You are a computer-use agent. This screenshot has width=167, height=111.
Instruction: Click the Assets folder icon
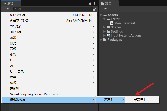(x=105, y=15)
